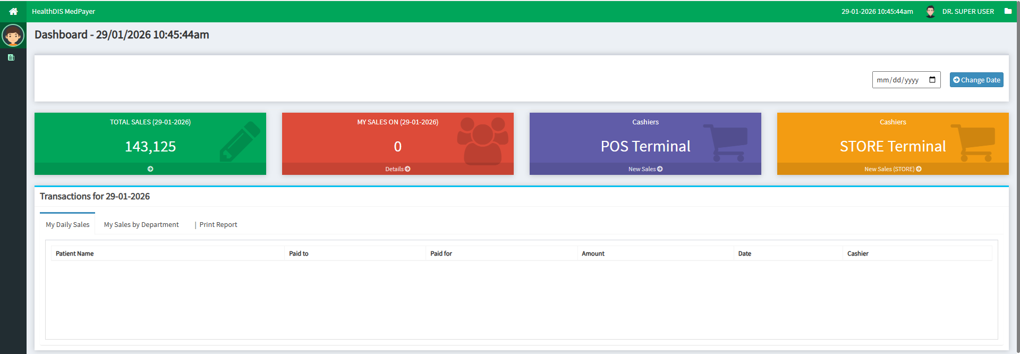The height and width of the screenshot is (354, 1020).
Task: Click the mm/dd/yyyy date input field
Action: (898, 80)
